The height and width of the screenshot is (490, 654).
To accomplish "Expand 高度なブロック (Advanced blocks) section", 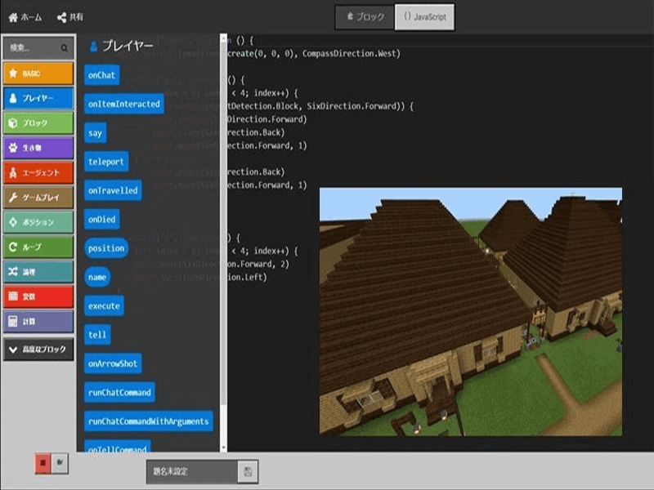I will [38, 350].
